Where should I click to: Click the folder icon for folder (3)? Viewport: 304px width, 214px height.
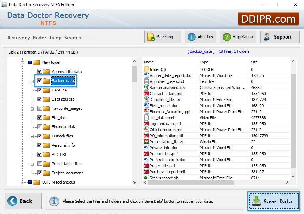point(147,69)
